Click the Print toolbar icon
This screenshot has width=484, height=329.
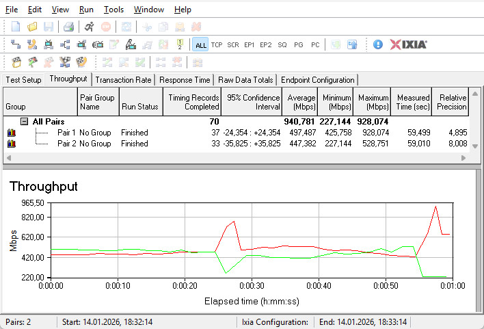(x=68, y=27)
